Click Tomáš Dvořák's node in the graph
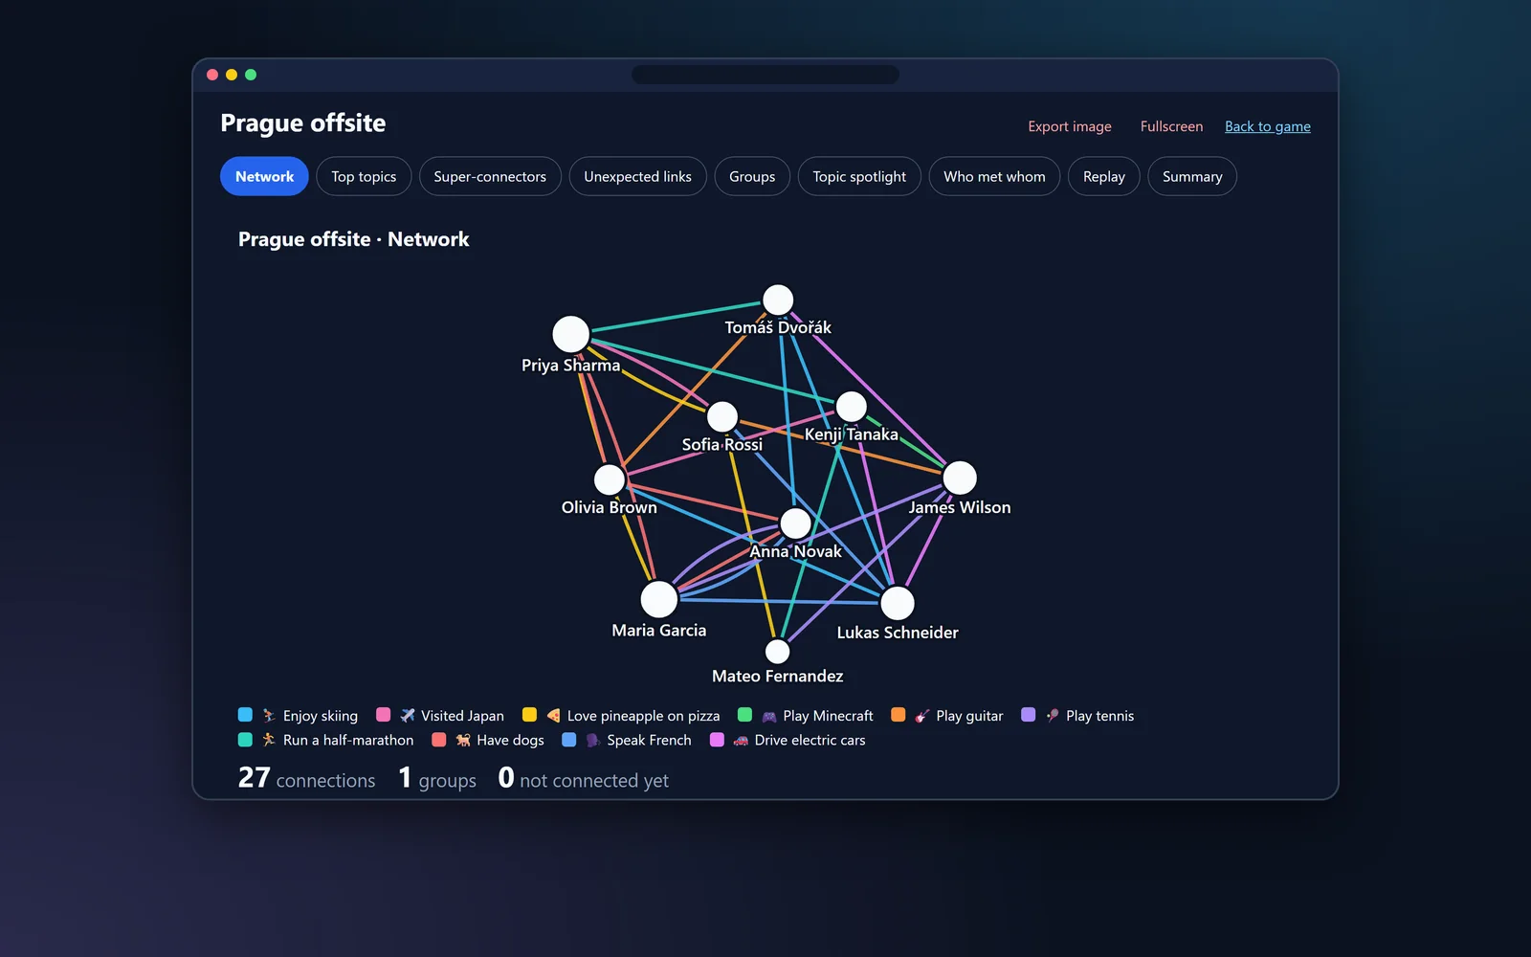This screenshot has width=1531, height=957. (x=778, y=300)
